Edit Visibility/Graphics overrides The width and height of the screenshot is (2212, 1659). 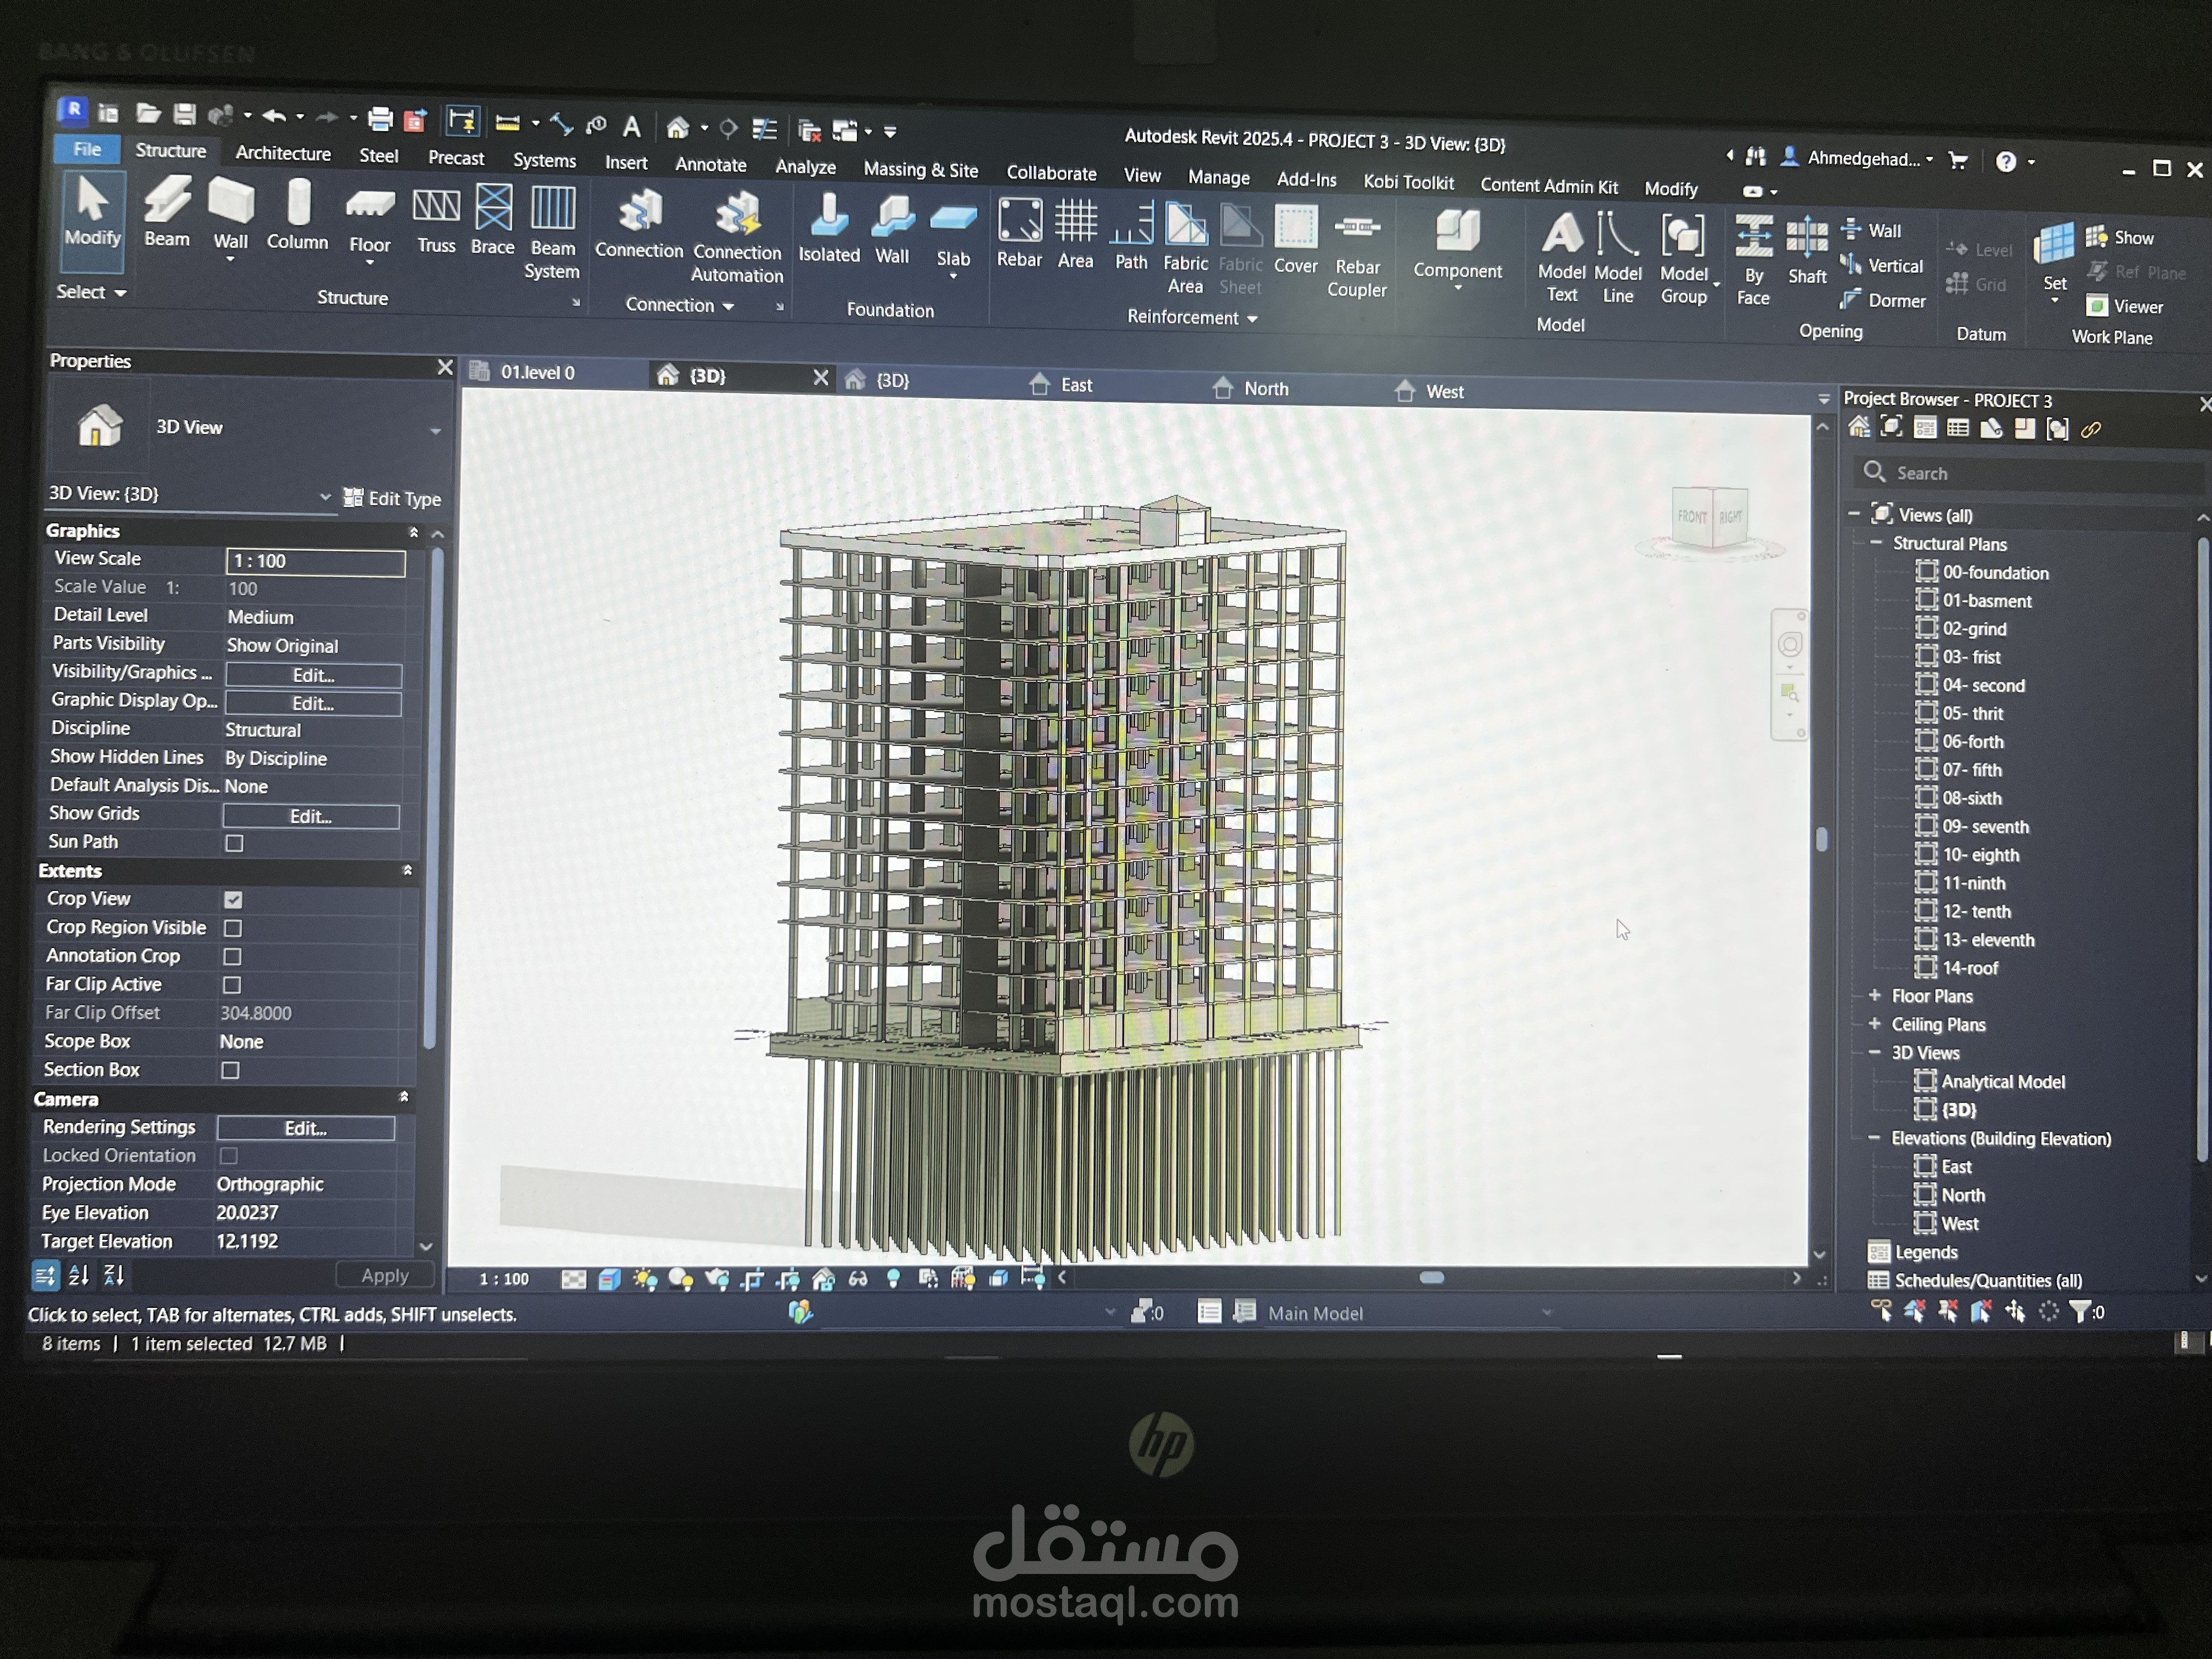pos(314,676)
